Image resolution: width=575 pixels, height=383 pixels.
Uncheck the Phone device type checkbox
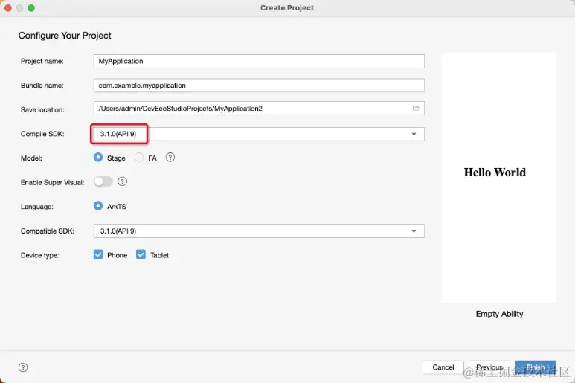[x=98, y=254]
